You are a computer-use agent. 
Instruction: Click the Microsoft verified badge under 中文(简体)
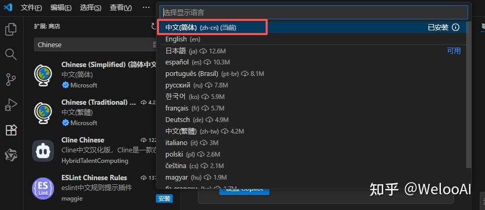(x=65, y=85)
